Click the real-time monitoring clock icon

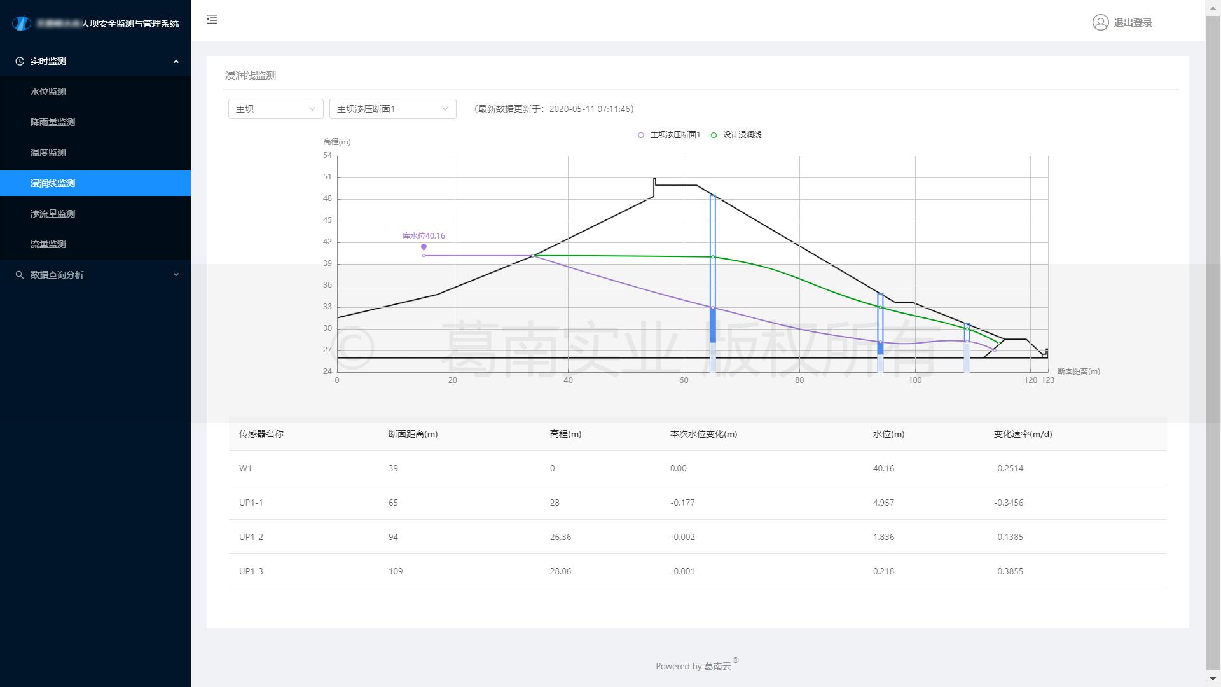pyautogui.click(x=20, y=61)
